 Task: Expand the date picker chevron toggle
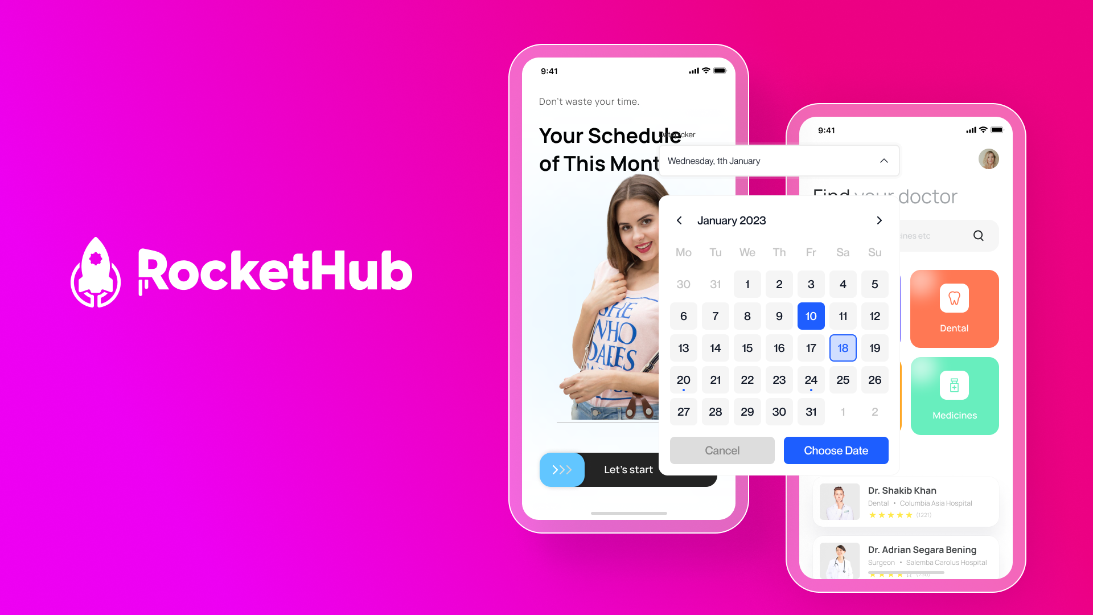[x=883, y=161]
